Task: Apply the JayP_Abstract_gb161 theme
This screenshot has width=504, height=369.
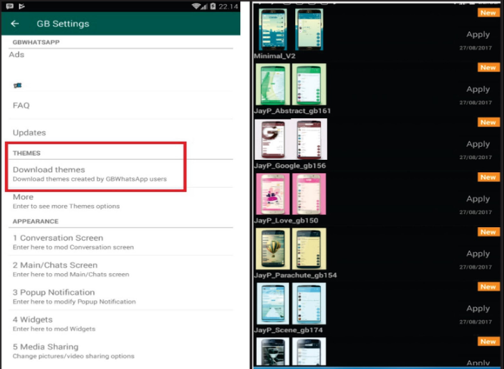Action: [x=478, y=89]
